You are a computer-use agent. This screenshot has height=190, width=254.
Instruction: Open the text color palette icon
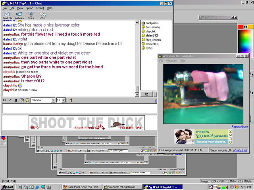pos(22,100)
